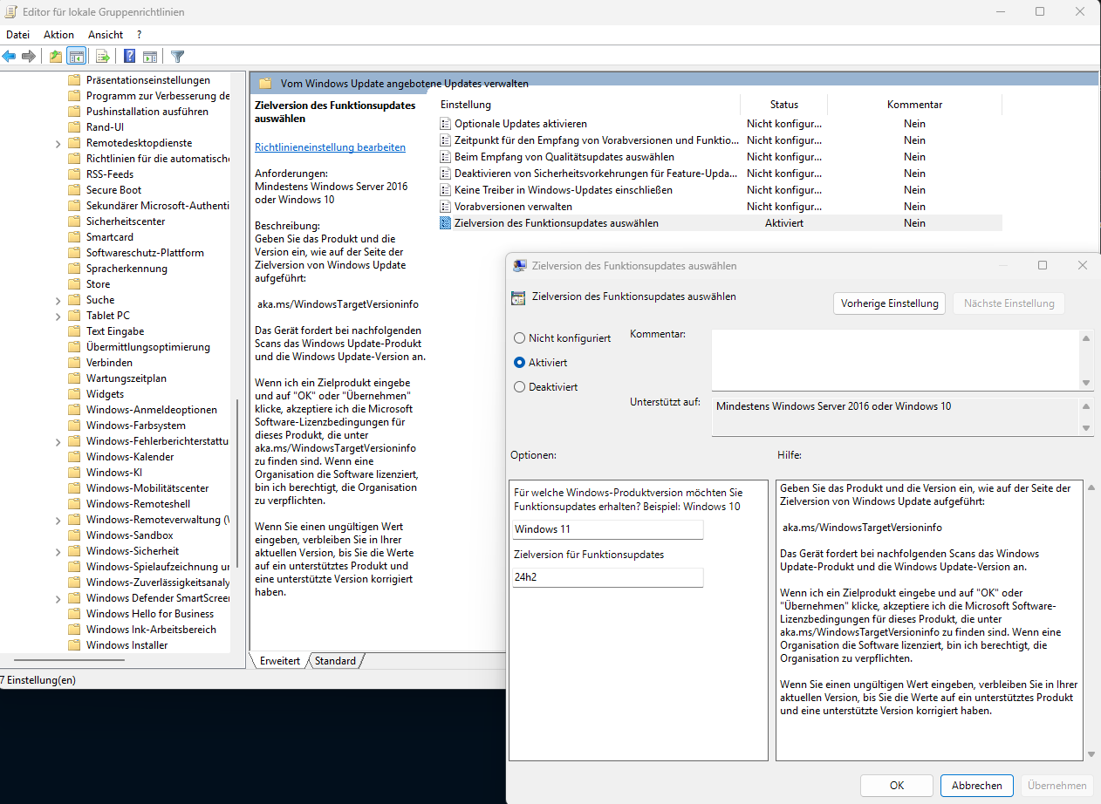Screen dimensions: 1101x804
Task: Expand Windows Defender SmartScreen node
Action: tap(58, 598)
